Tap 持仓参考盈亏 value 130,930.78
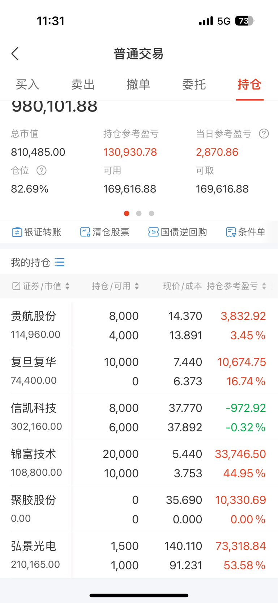Image resolution: width=278 pixels, height=603 pixels. point(130,152)
